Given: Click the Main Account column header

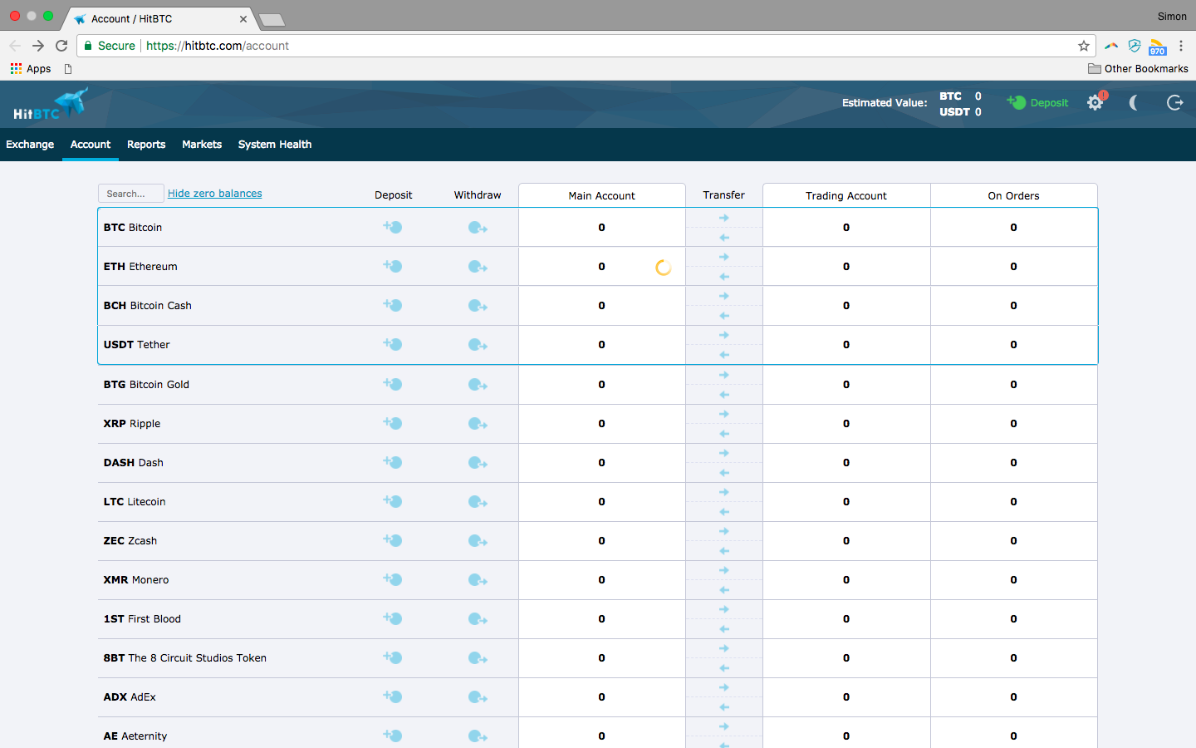Looking at the screenshot, I should point(602,195).
